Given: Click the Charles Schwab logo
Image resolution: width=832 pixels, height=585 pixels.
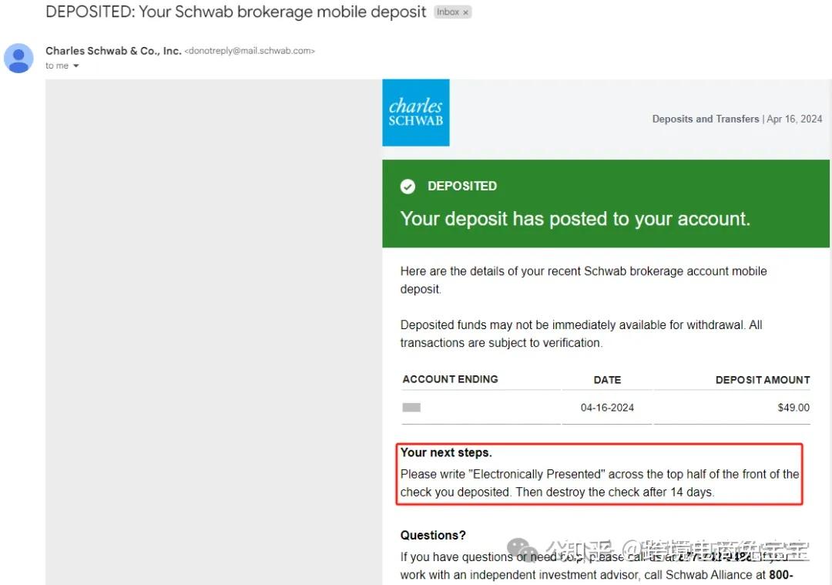Looking at the screenshot, I should [x=416, y=113].
